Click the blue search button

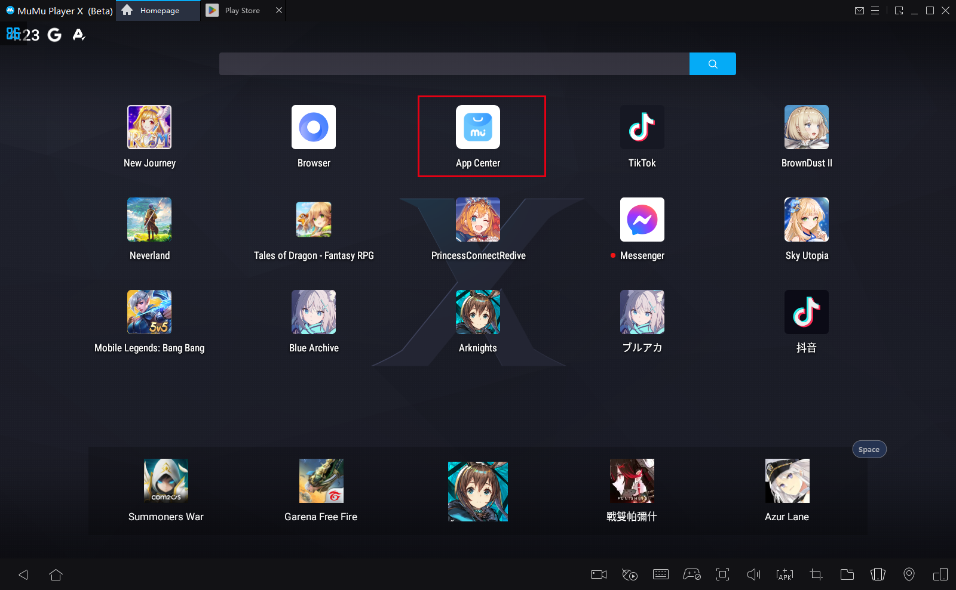pyautogui.click(x=713, y=64)
